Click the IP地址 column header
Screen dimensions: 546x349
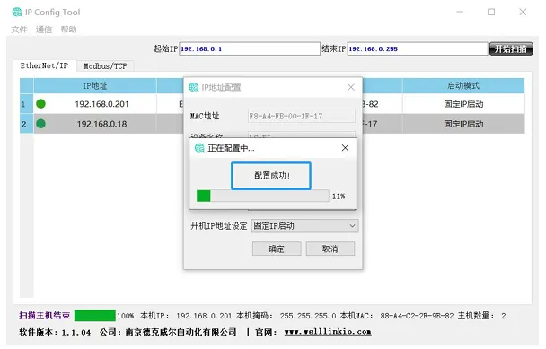(94, 86)
